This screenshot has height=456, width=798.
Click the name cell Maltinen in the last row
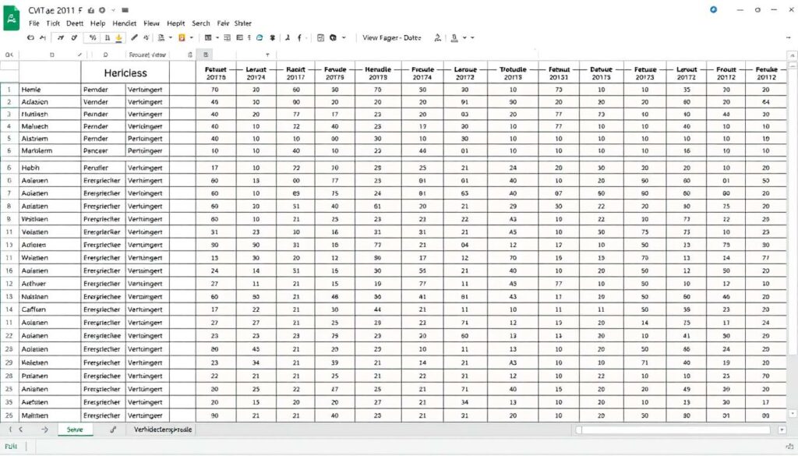pyautogui.click(x=50, y=415)
